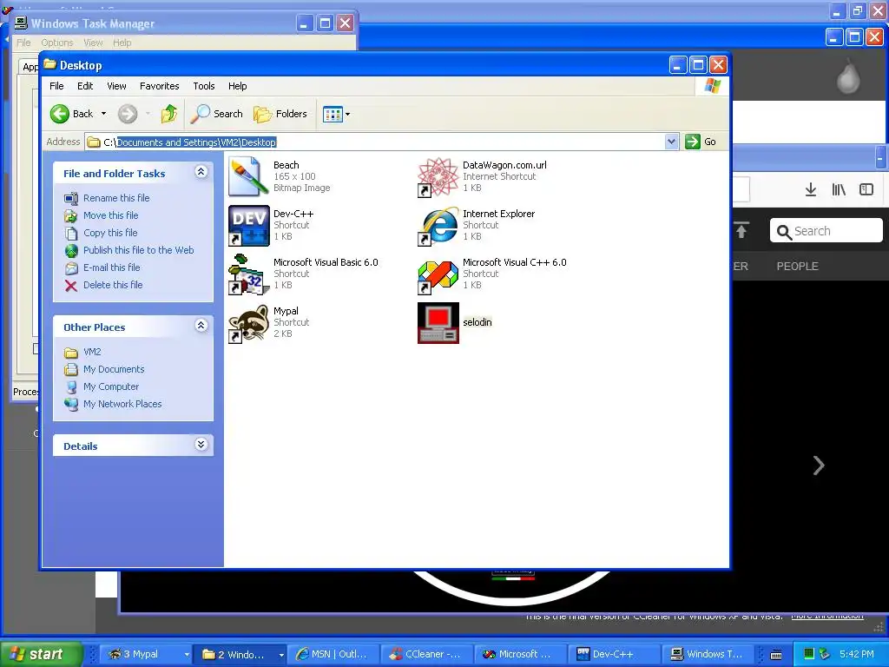Click Rename this file link

pos(116,198)
